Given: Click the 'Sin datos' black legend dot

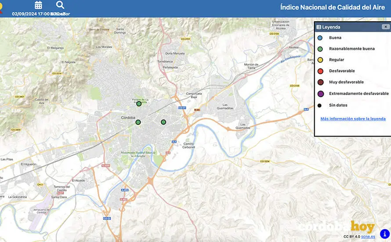Looking at the screenshot, I should coord(319,106).
